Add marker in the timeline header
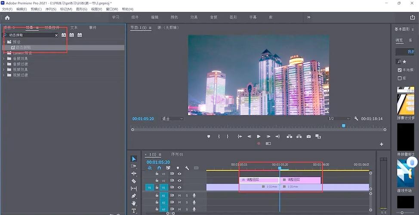 coord(178,168)
